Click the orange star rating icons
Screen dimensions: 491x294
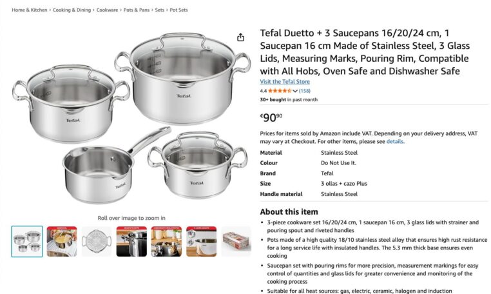click(280, 91)
